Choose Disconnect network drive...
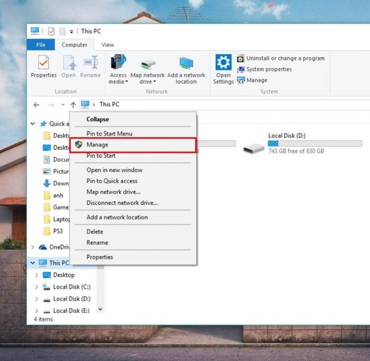The height and width of the screenshot is (361, 370). click(x=133, y=203)
